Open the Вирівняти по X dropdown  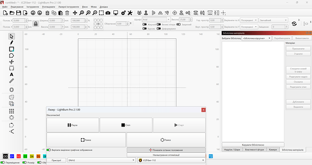(249, 20)
